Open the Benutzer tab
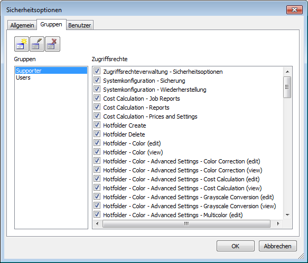 (x=80, y=25)
